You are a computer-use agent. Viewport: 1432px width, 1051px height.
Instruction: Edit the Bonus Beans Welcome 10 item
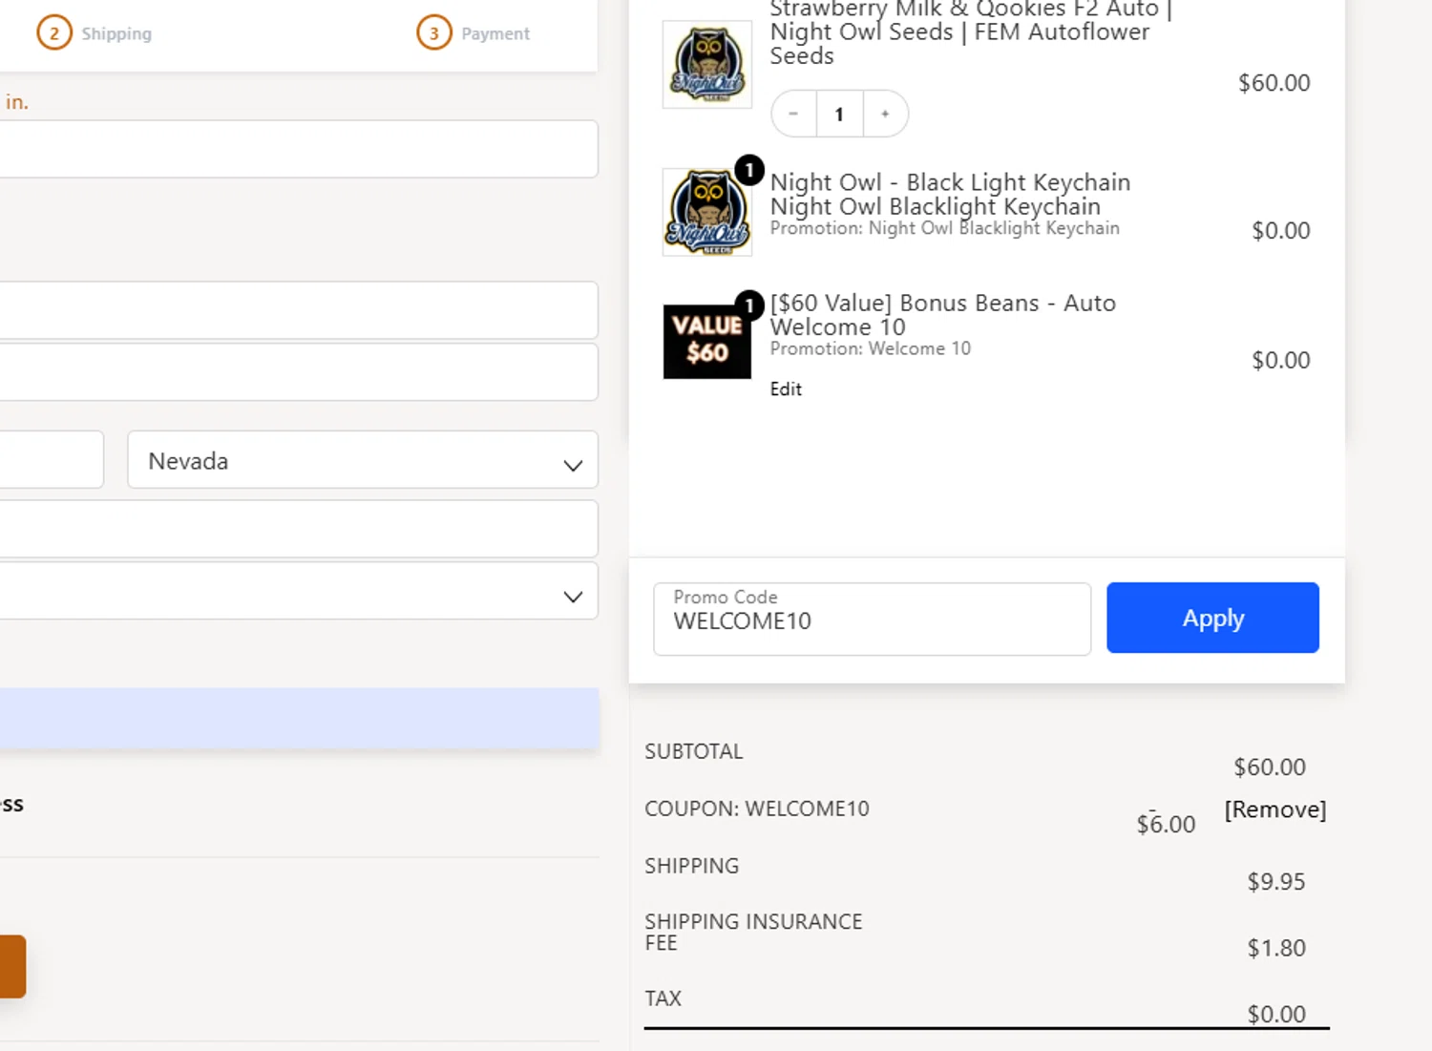(x=786, y=389)
